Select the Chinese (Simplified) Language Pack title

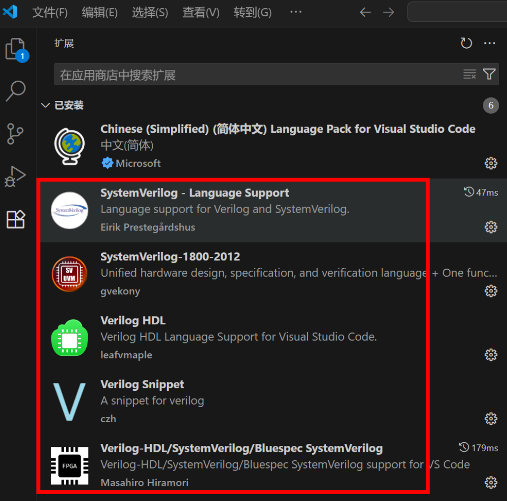(288, 129)
